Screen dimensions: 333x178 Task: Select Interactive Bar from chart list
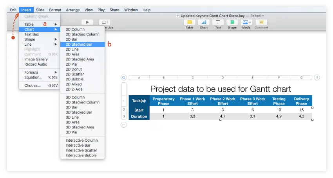point(76,145)
